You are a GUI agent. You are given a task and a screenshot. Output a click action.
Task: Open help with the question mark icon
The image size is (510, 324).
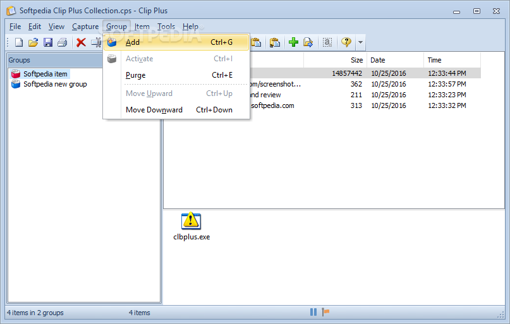[x=346, y=42]
